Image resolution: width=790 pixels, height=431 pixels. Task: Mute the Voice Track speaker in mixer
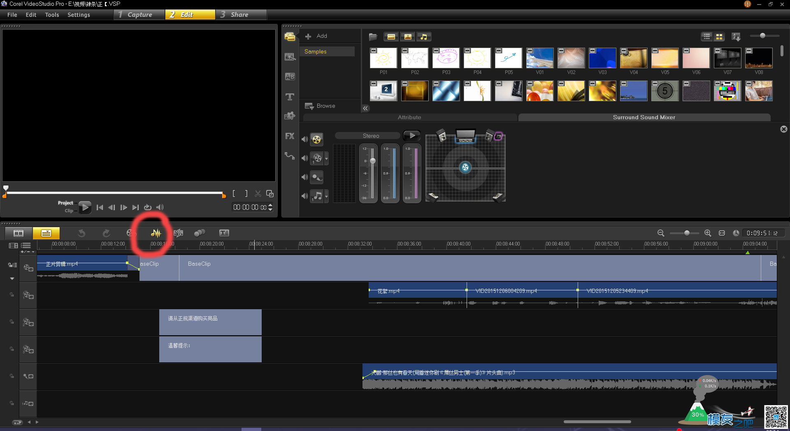pyautogui.click(x=304, y=177)
